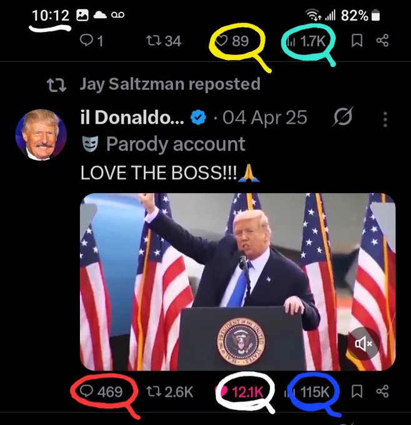This screenshot has width=411, height=425.
Task: Open replies on the top post
Action: tap(92, 41)
